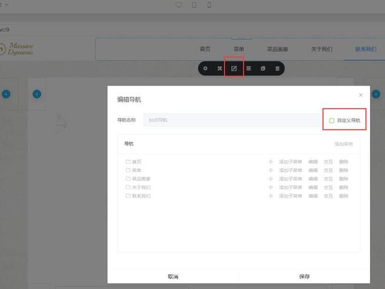Viewport: 385px width, 289px height.
Task: Select the 菜单 item in navigation tree
Action: [137, 171]
